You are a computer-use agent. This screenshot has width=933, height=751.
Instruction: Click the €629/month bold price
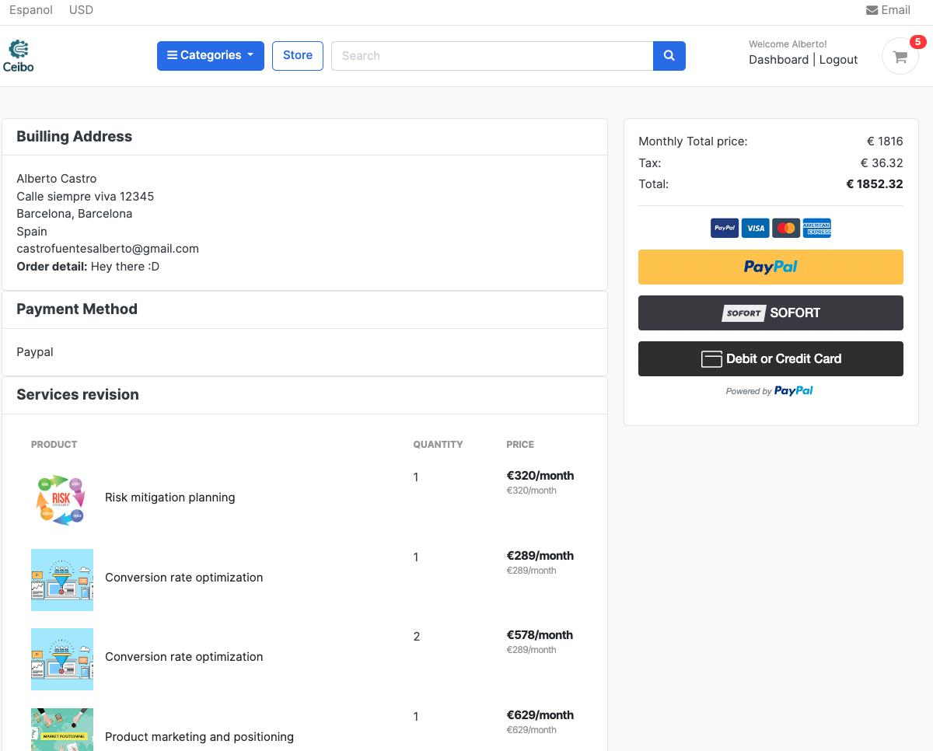(540, 715)
